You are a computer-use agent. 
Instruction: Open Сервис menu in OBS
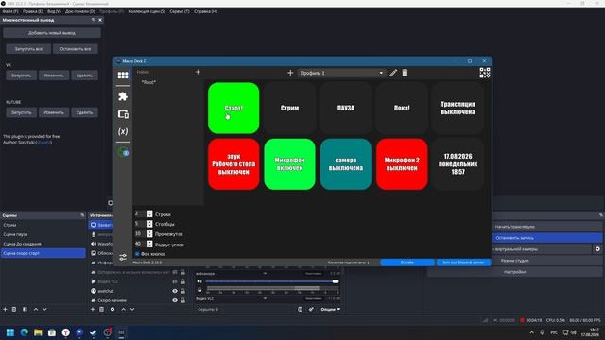(x=180, y=11)
